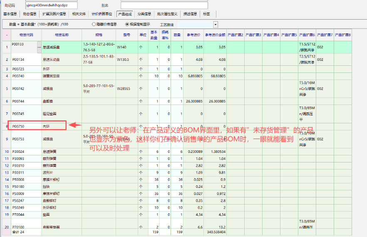The width and height of the screenshot is (367, 237).
Task: Go to the 相关文件 tab
Action: coord(79,14)
